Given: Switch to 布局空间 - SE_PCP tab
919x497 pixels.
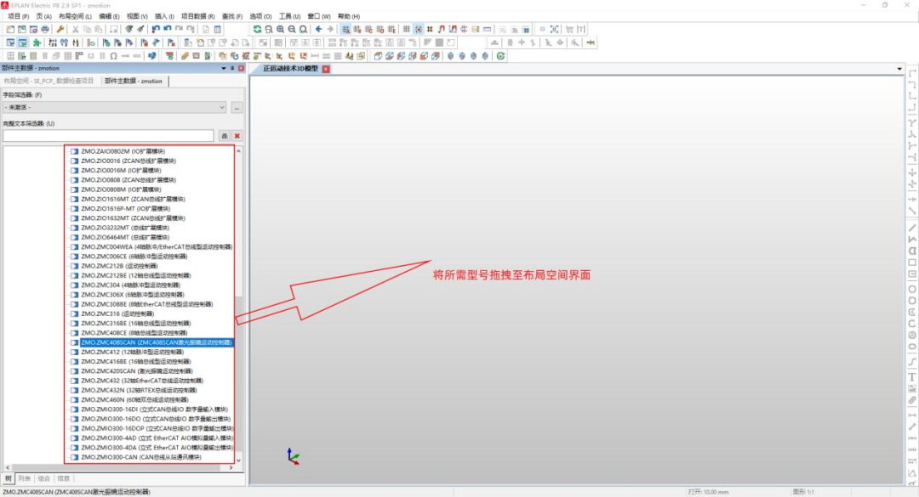Looking at the screenshot, I should coord(49,81).
